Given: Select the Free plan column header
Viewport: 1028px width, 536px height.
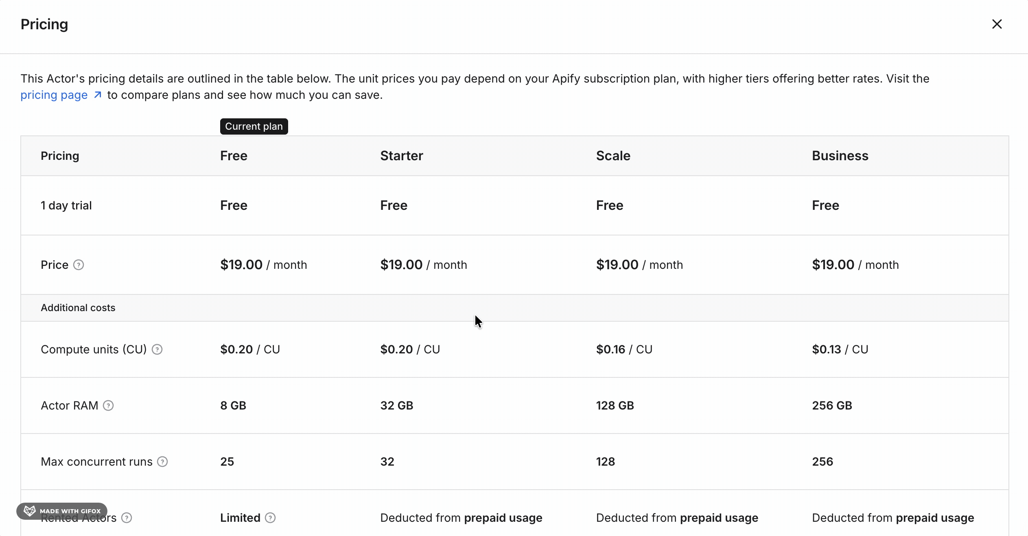Looking at the screenshot, I should 234,156.
